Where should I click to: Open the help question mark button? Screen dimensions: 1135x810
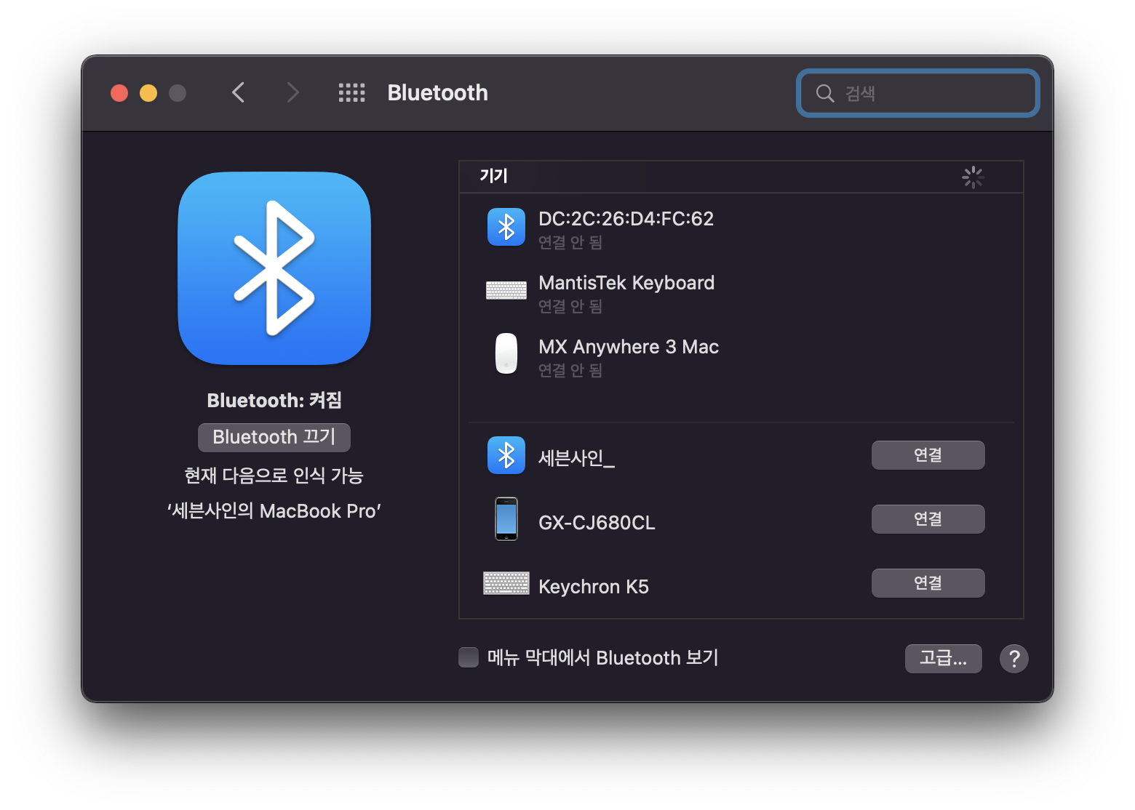[x=1014, y=659]
